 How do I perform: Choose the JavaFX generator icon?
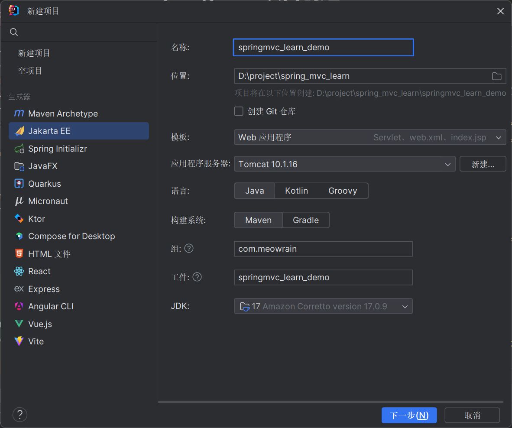pyautogui.click(x=19, y=166)
